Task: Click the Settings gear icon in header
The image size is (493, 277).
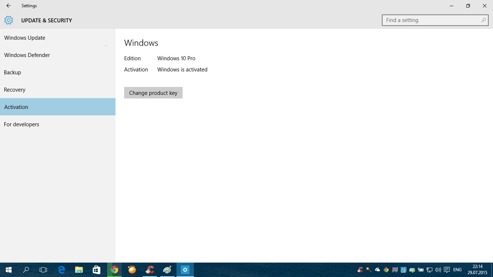Action: tap(9, 21)
